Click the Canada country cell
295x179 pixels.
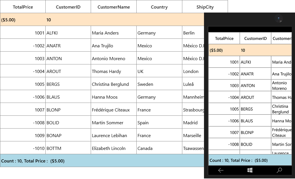point(159,148)
